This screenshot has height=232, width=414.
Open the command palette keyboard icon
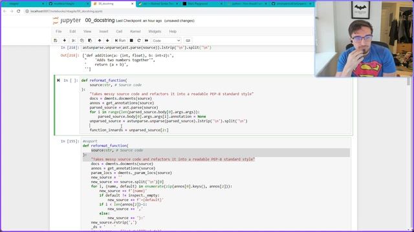click(188, 41)
